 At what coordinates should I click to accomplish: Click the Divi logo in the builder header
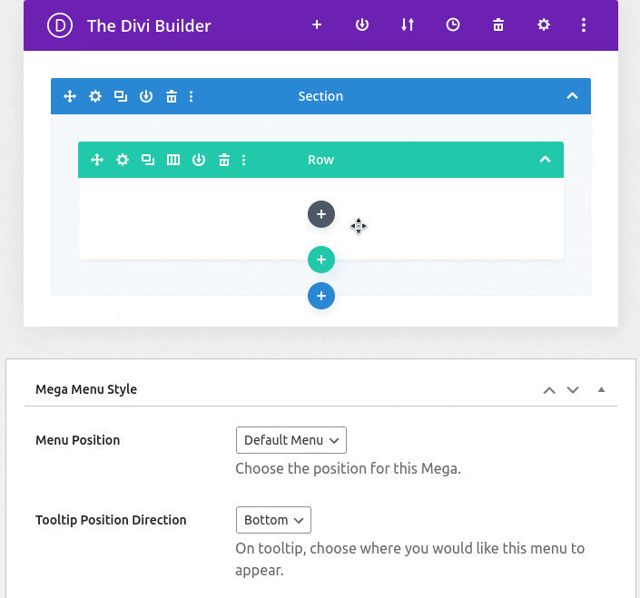coord(60,25)
